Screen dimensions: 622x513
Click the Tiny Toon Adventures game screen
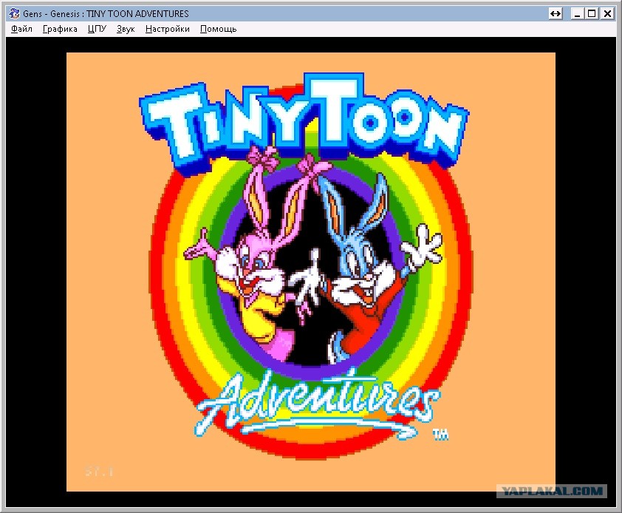(310, 272)
